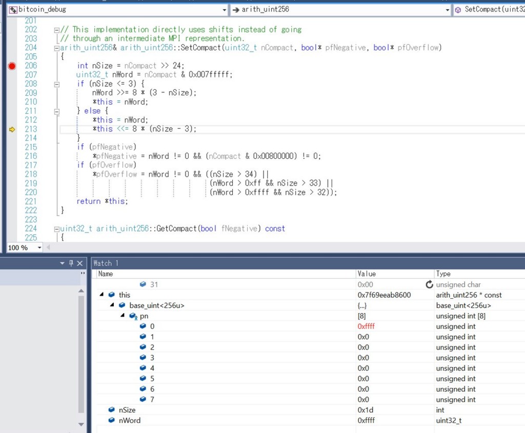Click the uint32_t type cell of nWord

pyautogui.click(x=449, y=420)
